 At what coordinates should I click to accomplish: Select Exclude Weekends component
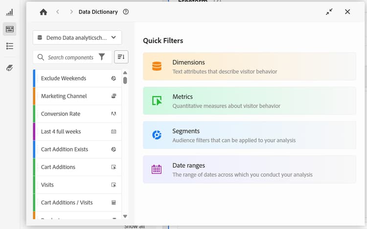pyautogui.click(x=64, y=78)
